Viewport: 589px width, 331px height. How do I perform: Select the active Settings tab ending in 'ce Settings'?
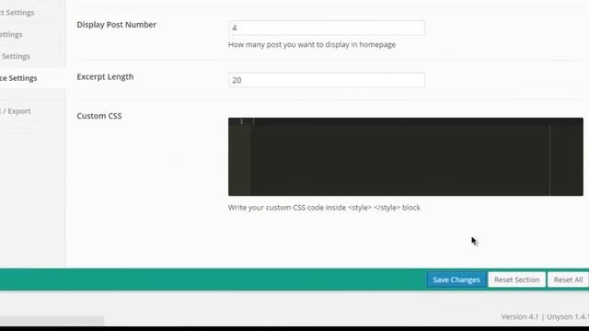[33, 78]
